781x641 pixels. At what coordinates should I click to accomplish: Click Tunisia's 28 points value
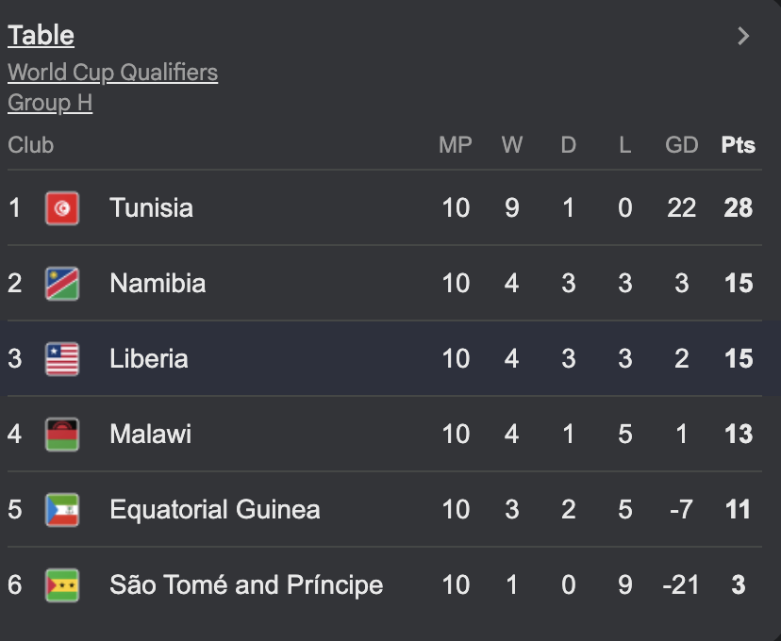738,208
